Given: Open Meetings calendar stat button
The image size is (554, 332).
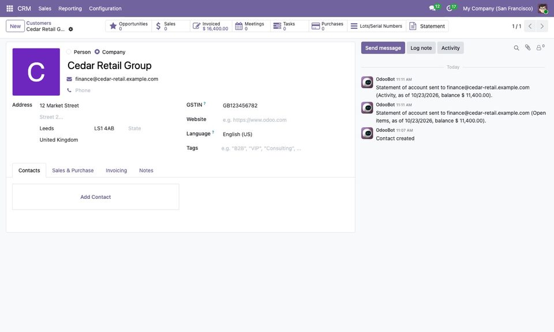Looking at the screenshot, I should (x=251, y=26).
